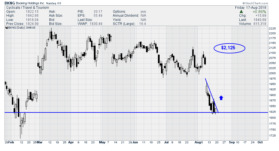
Task: Select the percent change +0.86%
Action: pyautogui.click(x=259, y=12)
